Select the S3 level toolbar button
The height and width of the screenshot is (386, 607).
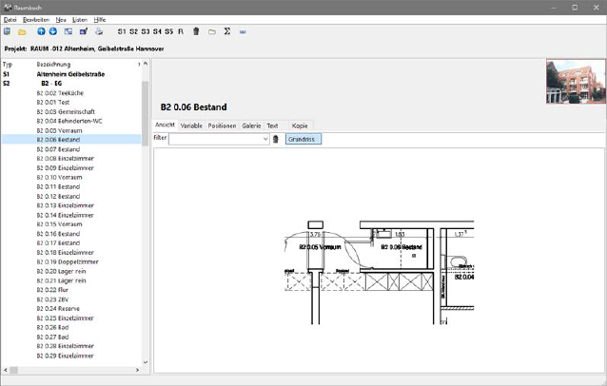(x=146, y=31)
